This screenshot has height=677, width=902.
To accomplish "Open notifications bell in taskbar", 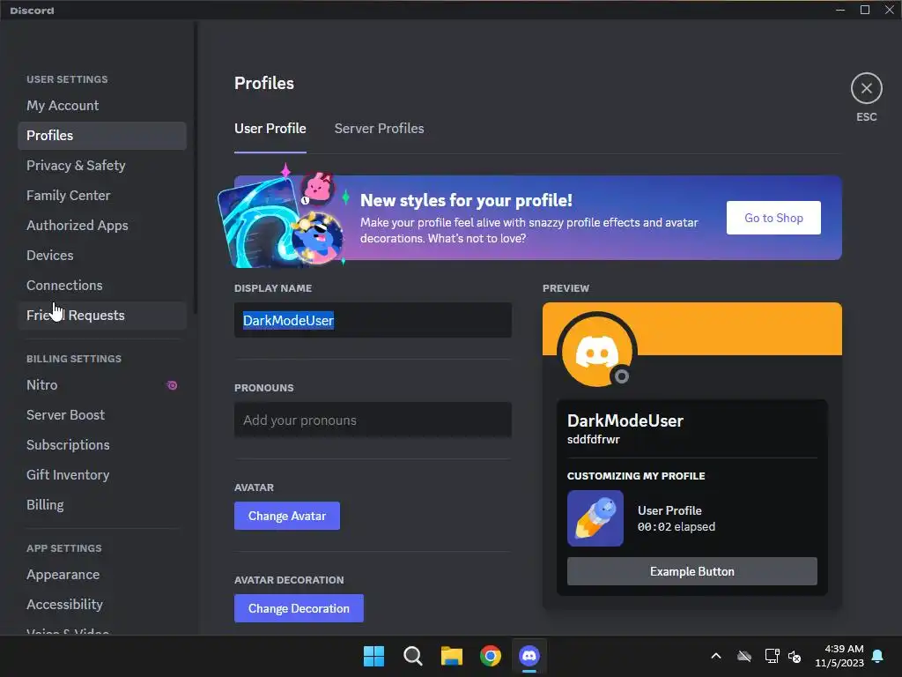I will pyautogui.click(x=877, y=656).
